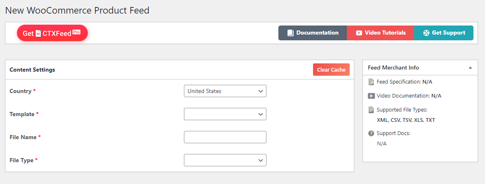Click the Supported File Types: label
Image resolution: width=485 pixels, height=184 pixels.
pyautogui.click(x=402, y=110)
